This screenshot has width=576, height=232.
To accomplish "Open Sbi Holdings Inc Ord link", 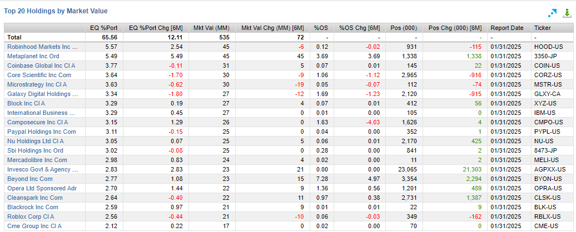I will 35,150.
